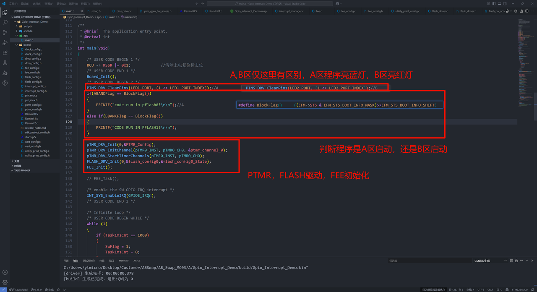Viewport: 537px width, 292px height.
Task: Open the 运行(R) menu
Action: (73, 3)
